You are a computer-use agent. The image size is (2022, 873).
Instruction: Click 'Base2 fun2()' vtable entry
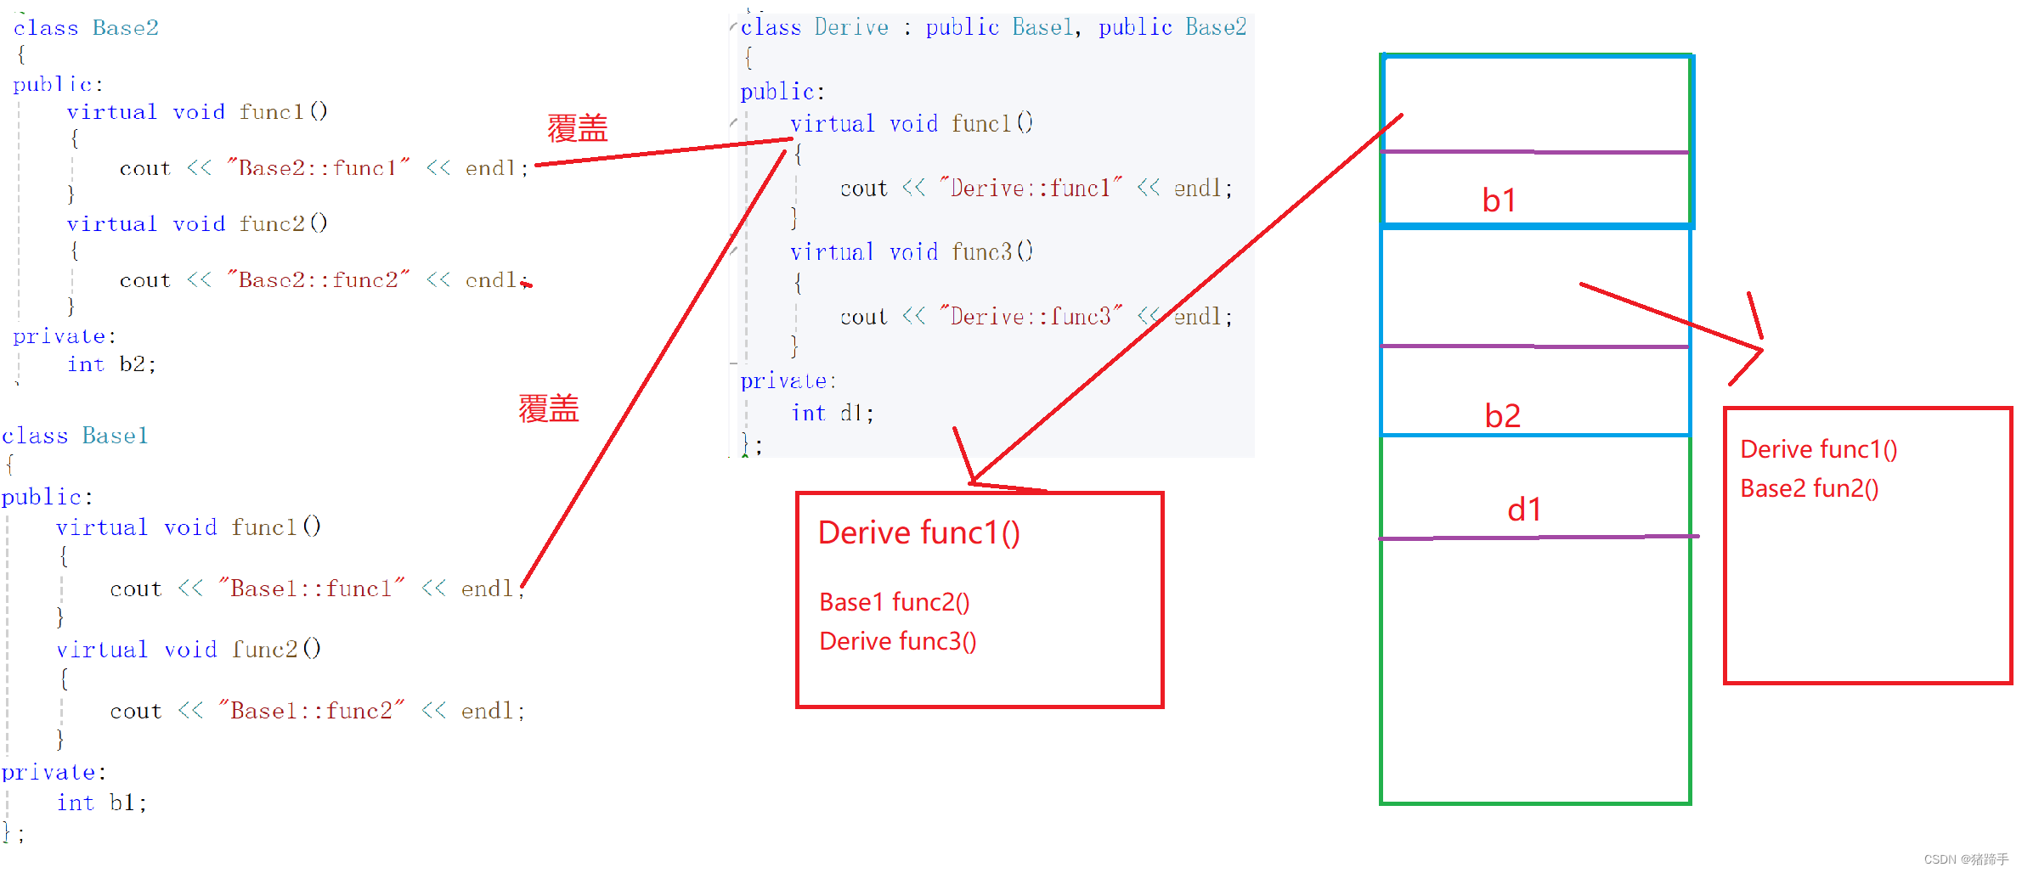tap(1810, 488)
